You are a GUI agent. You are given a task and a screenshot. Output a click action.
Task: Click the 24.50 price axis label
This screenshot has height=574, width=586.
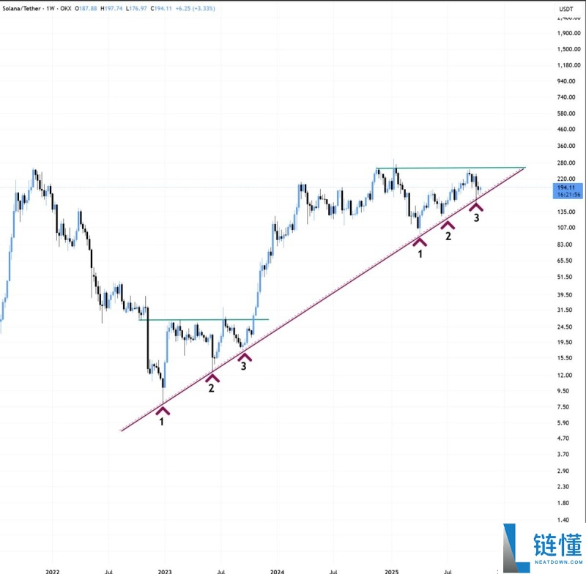[565, 327]
